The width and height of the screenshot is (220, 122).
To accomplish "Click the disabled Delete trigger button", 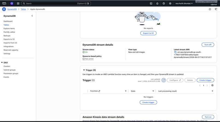I will click(190, 80).
